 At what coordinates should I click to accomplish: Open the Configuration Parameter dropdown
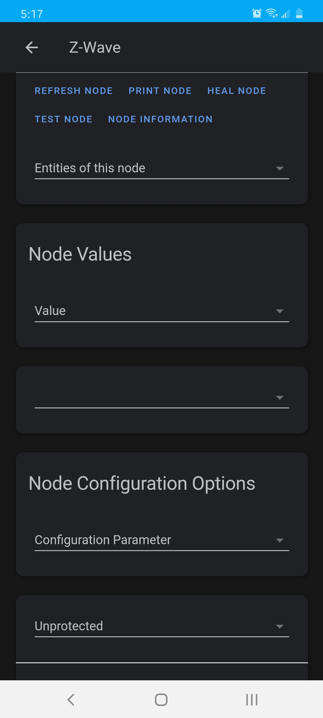coord(161,540)
